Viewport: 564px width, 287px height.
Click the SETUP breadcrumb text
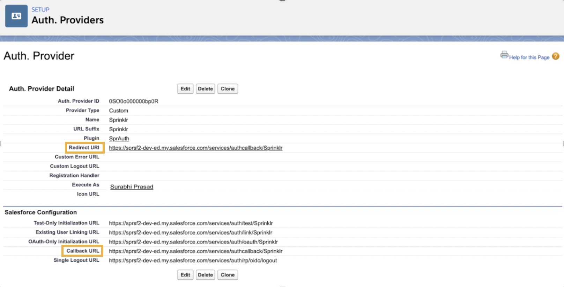pos(40,10)
